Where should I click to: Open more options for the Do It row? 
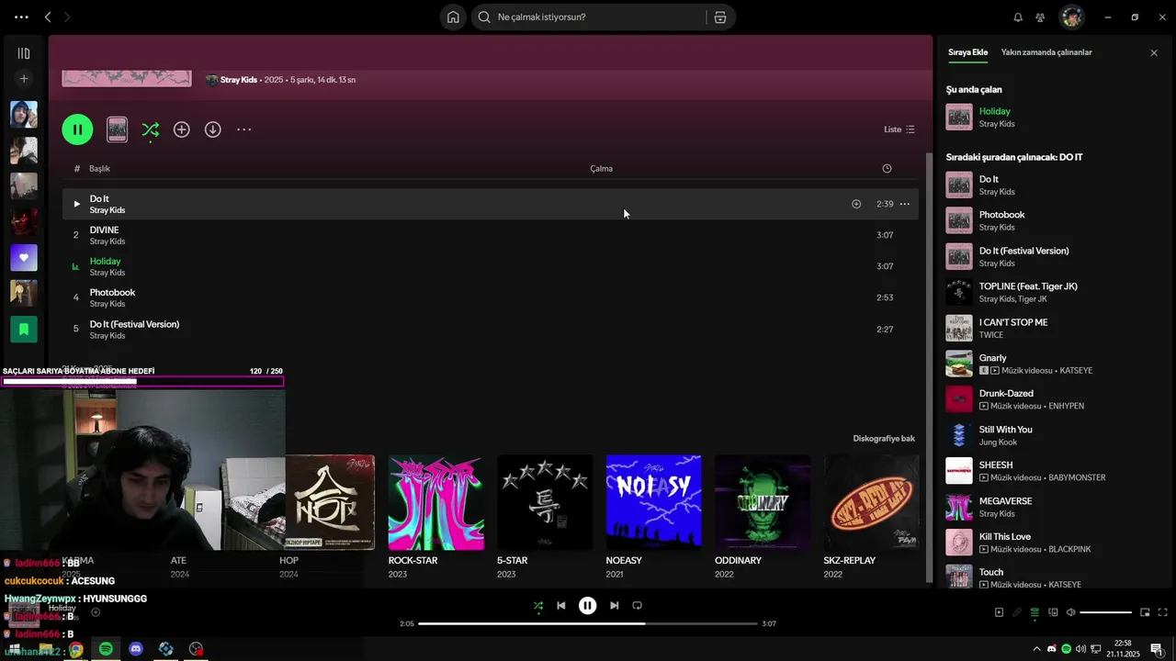[905, 204]
